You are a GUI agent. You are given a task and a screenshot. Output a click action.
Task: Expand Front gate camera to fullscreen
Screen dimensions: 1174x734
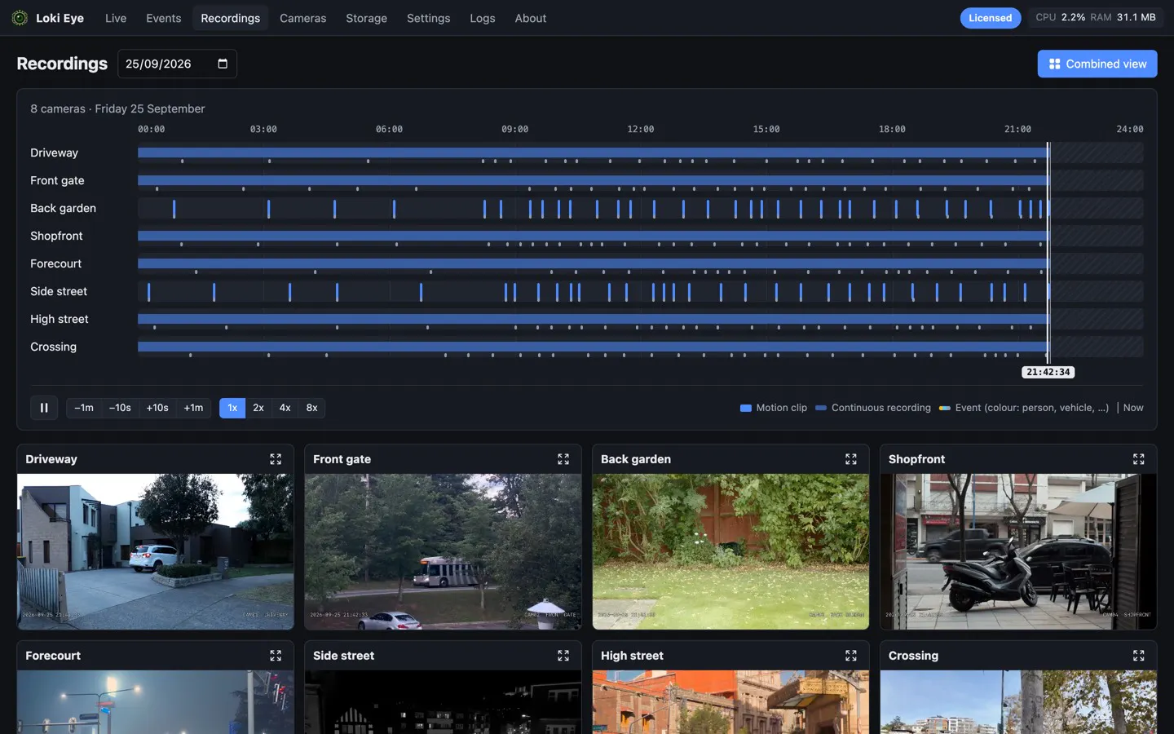pyautogui.click(x=563, y=459)
